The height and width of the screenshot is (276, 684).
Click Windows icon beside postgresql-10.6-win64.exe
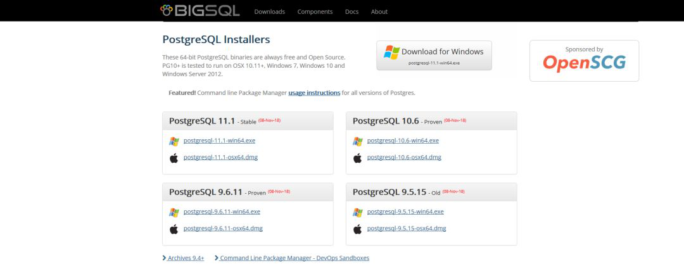click(358, 141)
